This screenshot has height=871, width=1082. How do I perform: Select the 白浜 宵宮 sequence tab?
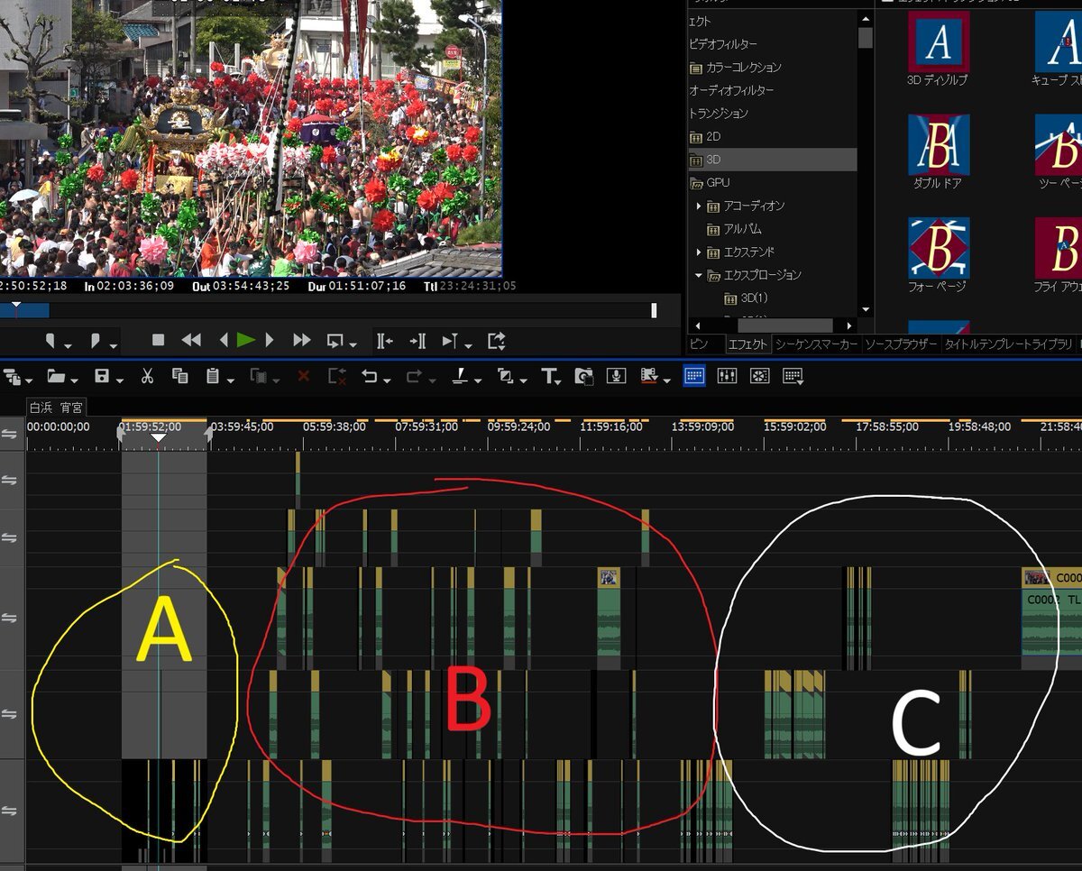[x=56, y=407]
